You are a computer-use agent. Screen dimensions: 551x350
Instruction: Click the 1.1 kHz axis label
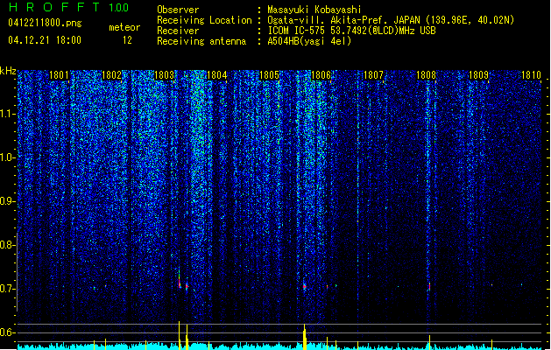coord(7,114)
